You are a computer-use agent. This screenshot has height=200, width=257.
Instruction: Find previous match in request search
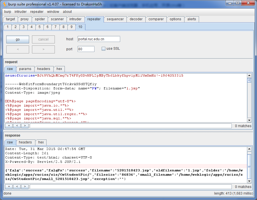point(17,126)
